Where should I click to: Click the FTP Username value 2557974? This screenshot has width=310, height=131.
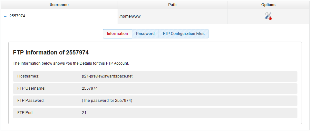point(90,88)
